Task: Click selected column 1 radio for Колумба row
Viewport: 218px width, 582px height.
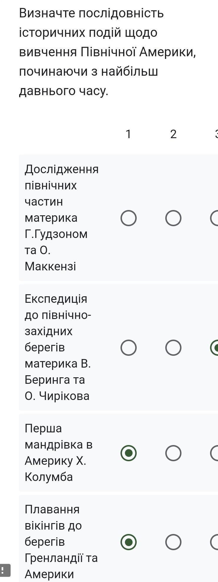Action: [x=128, y=453]
